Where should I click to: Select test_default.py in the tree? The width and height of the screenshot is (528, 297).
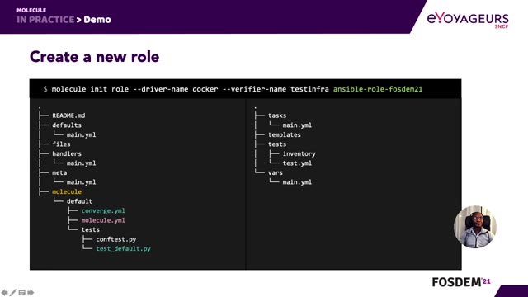[123, 248]
